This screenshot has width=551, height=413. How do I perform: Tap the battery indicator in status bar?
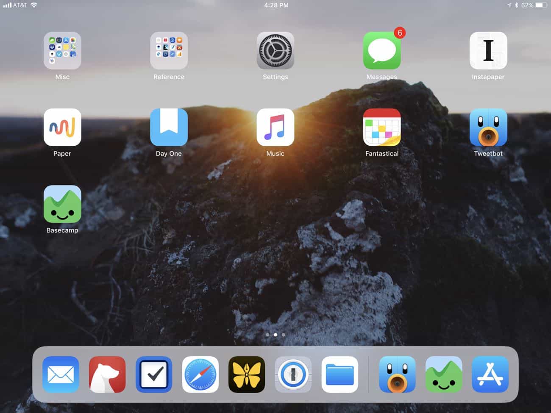(541, 5)
